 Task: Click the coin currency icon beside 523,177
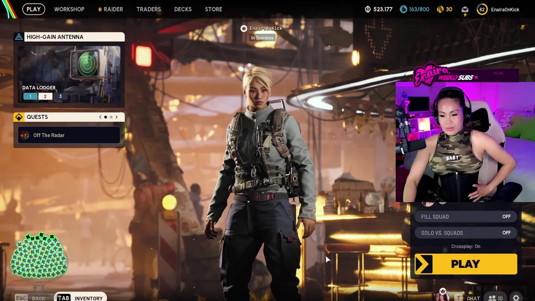pyautogui.click(x=368, y=9)
